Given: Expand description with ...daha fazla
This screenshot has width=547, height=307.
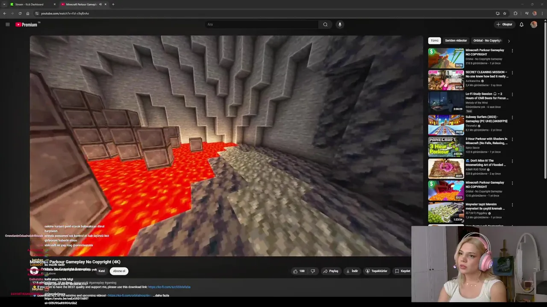Looking at the screenshot, I should pyautogui.click(x=161, y=295).
